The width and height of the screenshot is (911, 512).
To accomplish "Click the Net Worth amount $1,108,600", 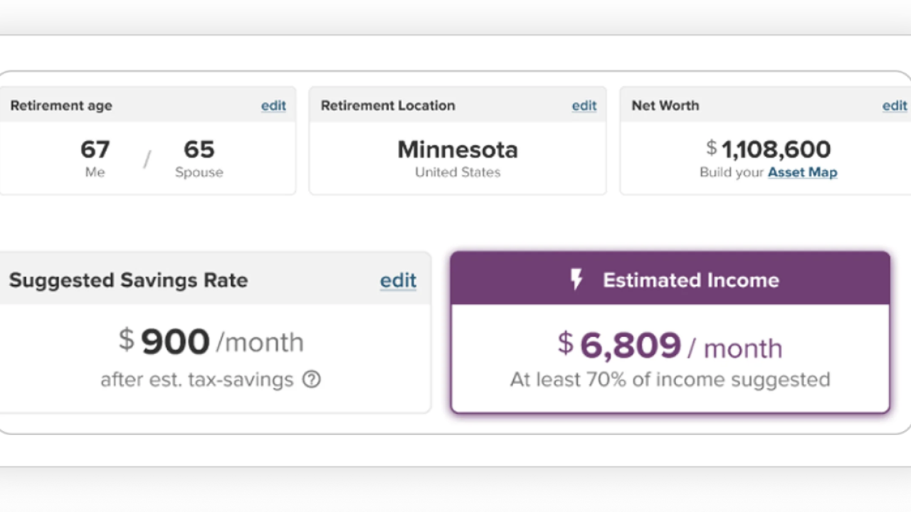I will pyautogui.click(x=769, y=149).
